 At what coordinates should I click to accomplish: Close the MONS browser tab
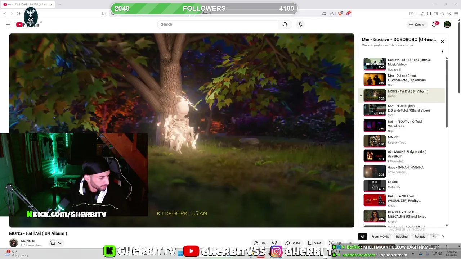point(52,4)
